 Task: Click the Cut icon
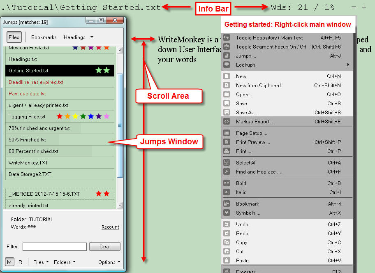click(227, 252)
